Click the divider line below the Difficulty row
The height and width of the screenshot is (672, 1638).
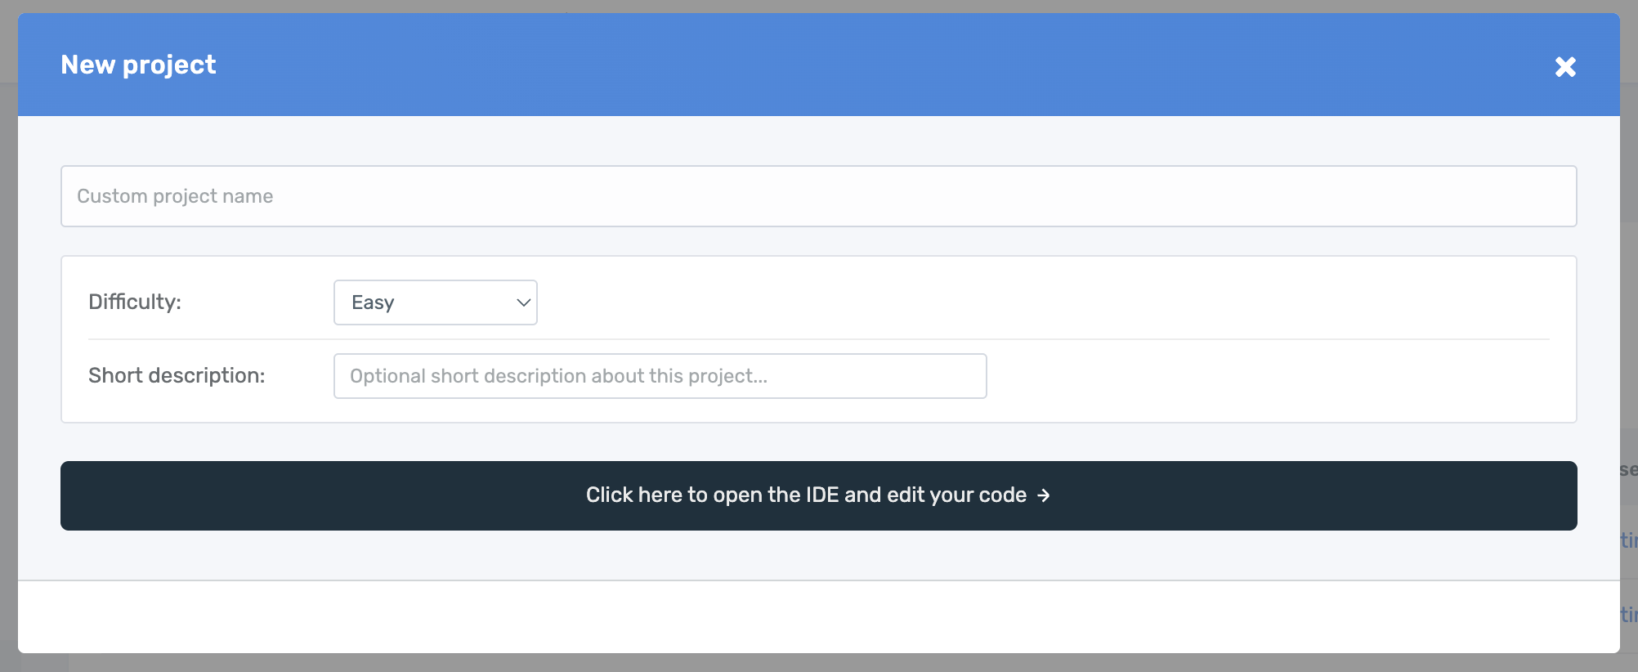pos(817,339)
